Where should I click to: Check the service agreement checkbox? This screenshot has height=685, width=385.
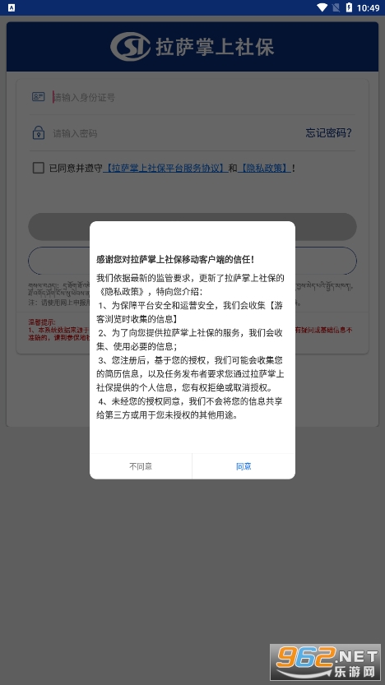pyautogui.click(x=39, y=168)
